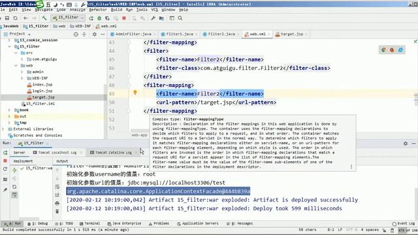This screenshot has height=235, width=418.
Task: Toggle scroll to end in console toolbar
Action: [57, 195]
